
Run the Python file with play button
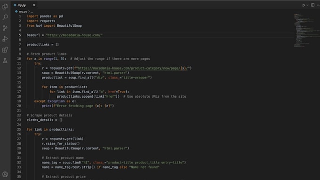pos(304,5)
